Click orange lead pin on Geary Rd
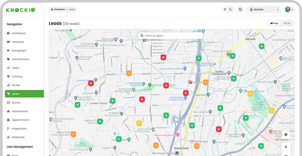Screen dimensions: 302x156 [129, 73]
